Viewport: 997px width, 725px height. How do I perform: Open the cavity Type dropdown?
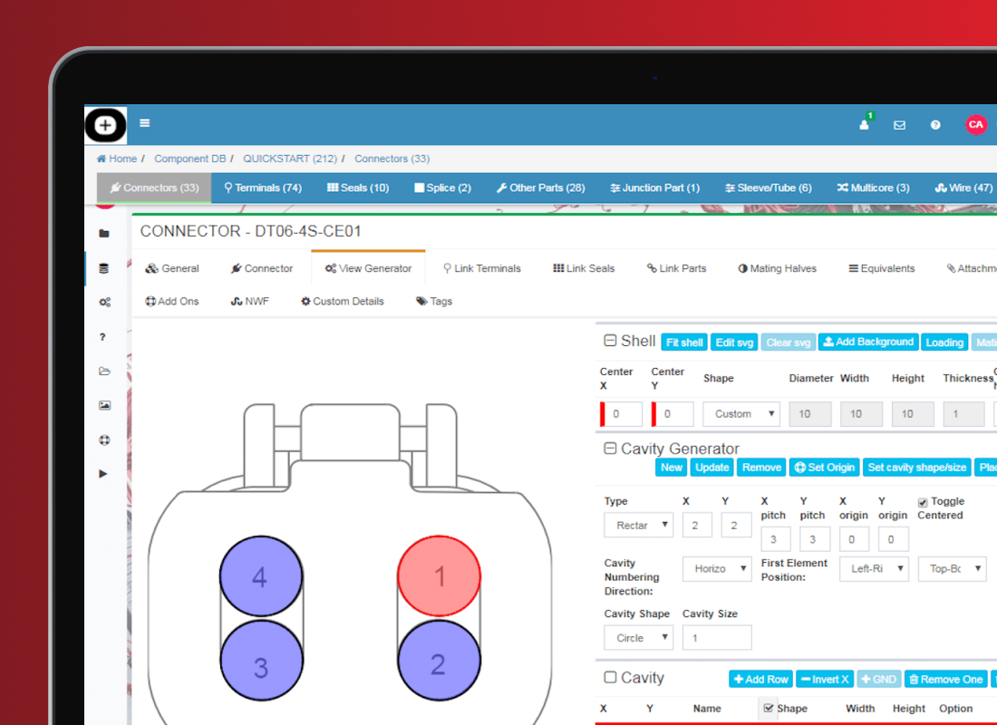tap(638, 526)
